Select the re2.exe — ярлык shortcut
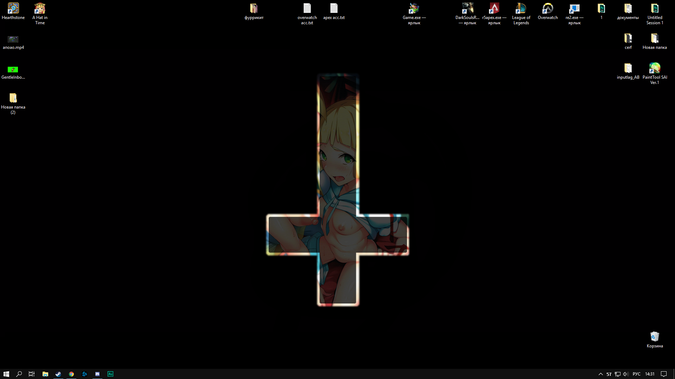675x379 pixels. (574, 14)
